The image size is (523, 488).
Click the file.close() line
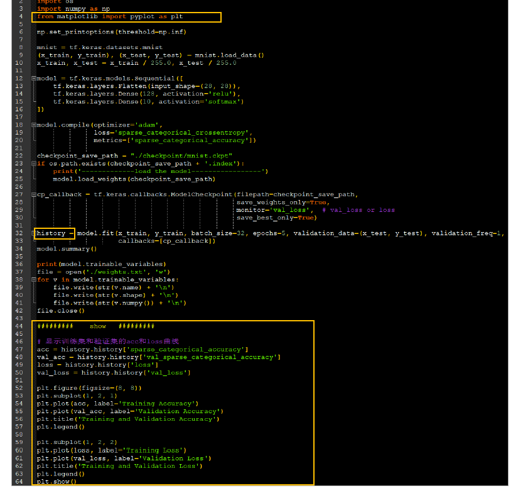pos(61,311)
